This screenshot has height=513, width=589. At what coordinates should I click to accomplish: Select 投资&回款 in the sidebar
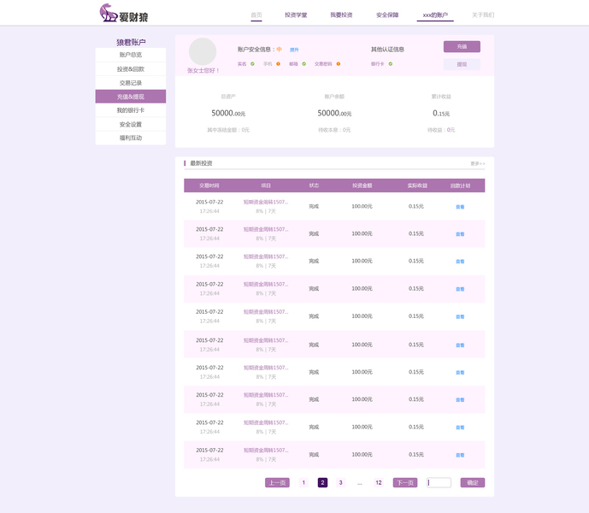tap(131, 69)
